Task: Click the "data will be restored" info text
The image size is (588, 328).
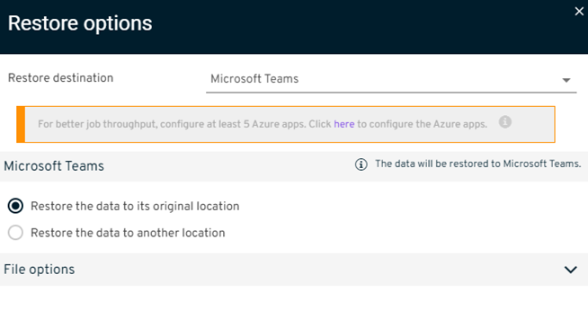Action: tap(477, 164)
